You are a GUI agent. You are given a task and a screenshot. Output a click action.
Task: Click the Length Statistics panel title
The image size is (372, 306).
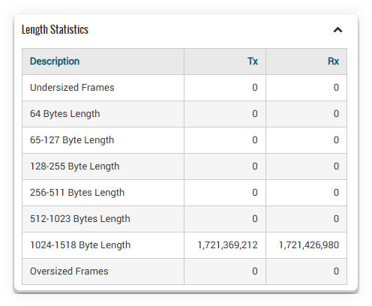tap(55, 30)
